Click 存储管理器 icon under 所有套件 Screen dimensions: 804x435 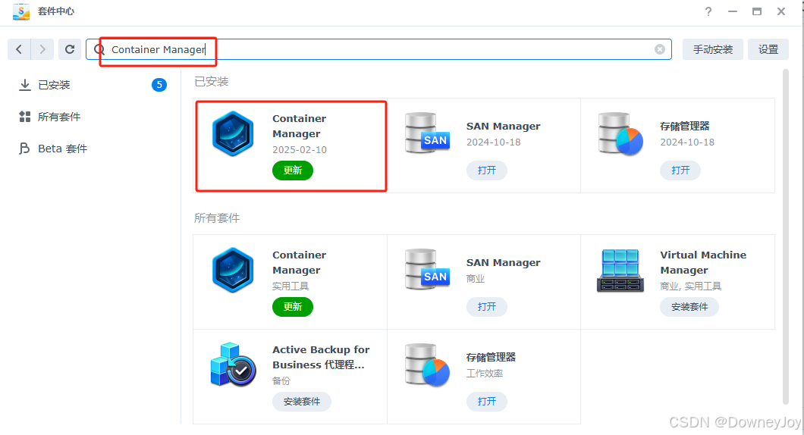pos(427,365)
